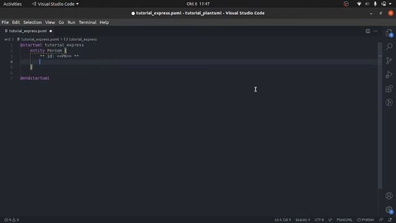Viewport: 396px width, 223px height.
Task: Click the <<PK>> text on line 3
Action: (x=64, y=56)
